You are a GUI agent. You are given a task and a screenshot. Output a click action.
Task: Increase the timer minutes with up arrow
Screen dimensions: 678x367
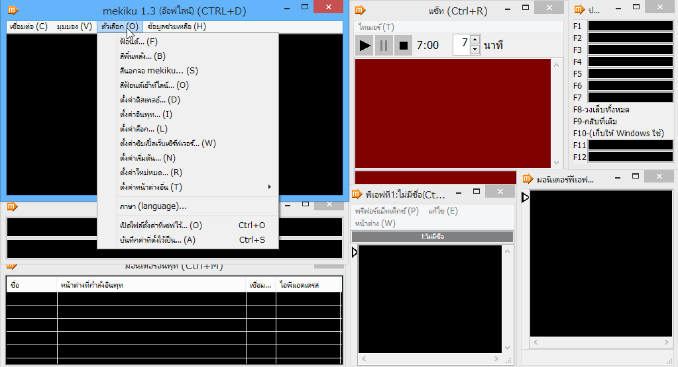coord(475,40)
